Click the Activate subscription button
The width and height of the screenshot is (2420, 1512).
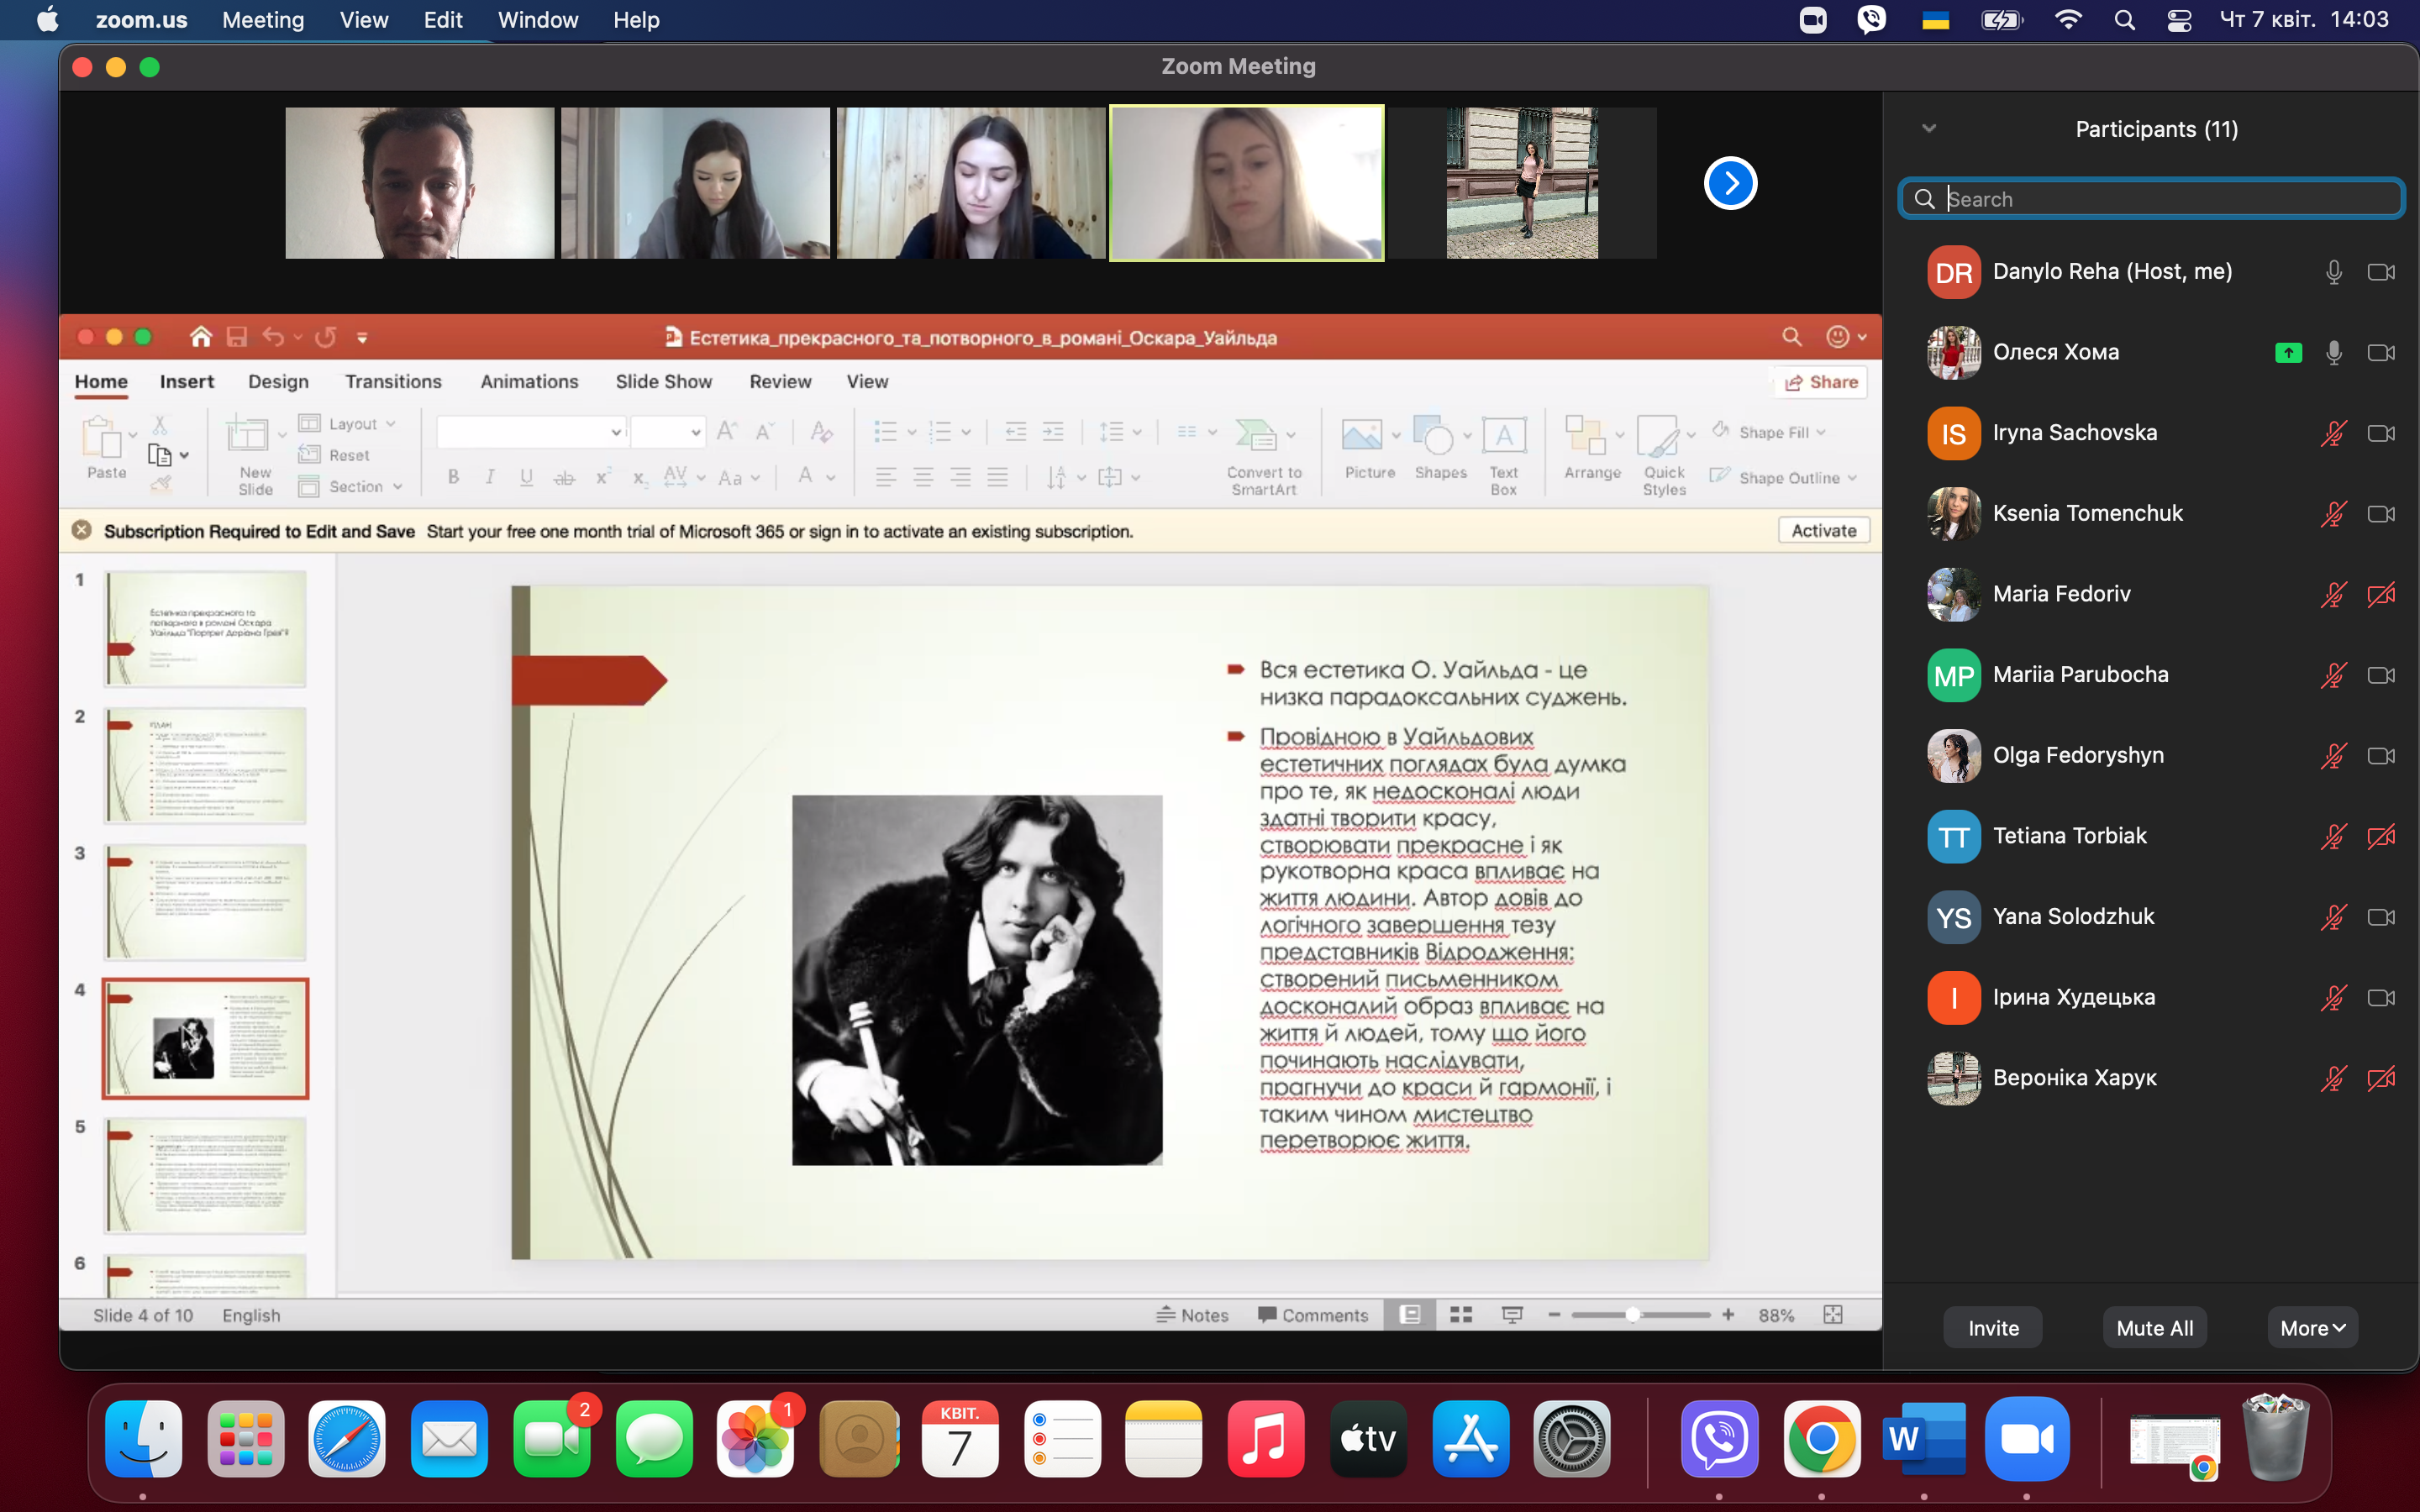coord(1823,531)
